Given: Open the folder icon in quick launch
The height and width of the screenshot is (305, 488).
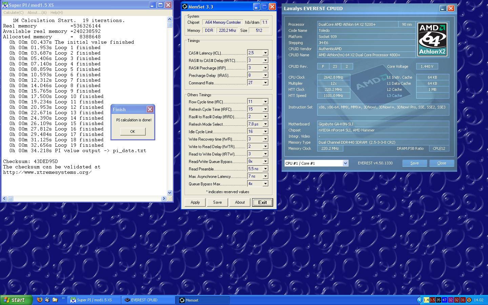Looking at the screenshot, I should (x=55, y=300).
